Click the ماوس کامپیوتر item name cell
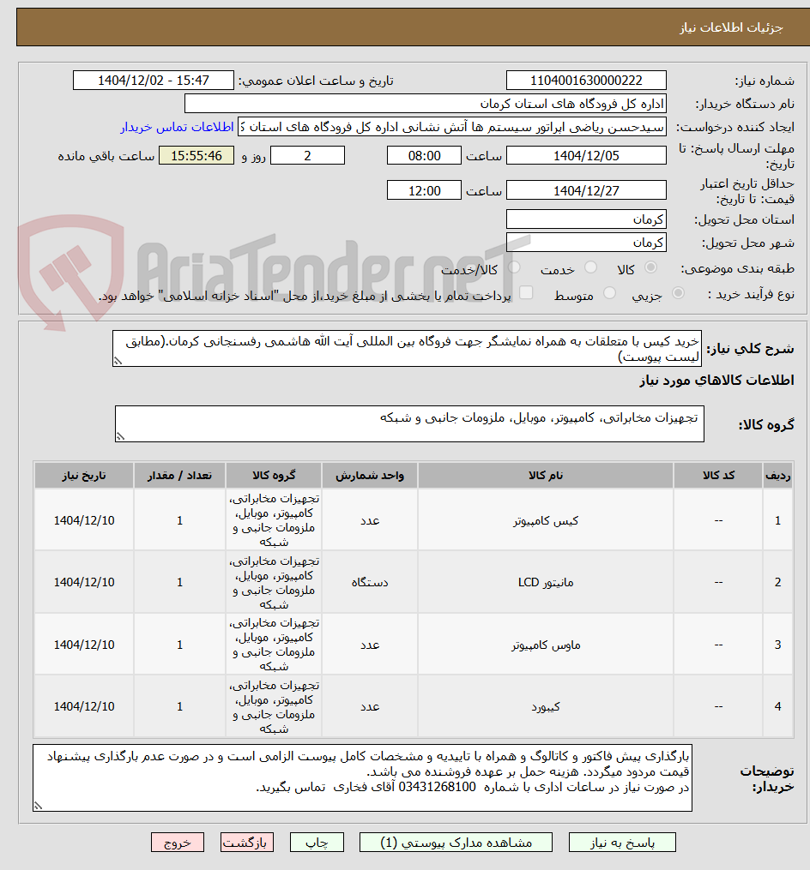 click(546, 645)
